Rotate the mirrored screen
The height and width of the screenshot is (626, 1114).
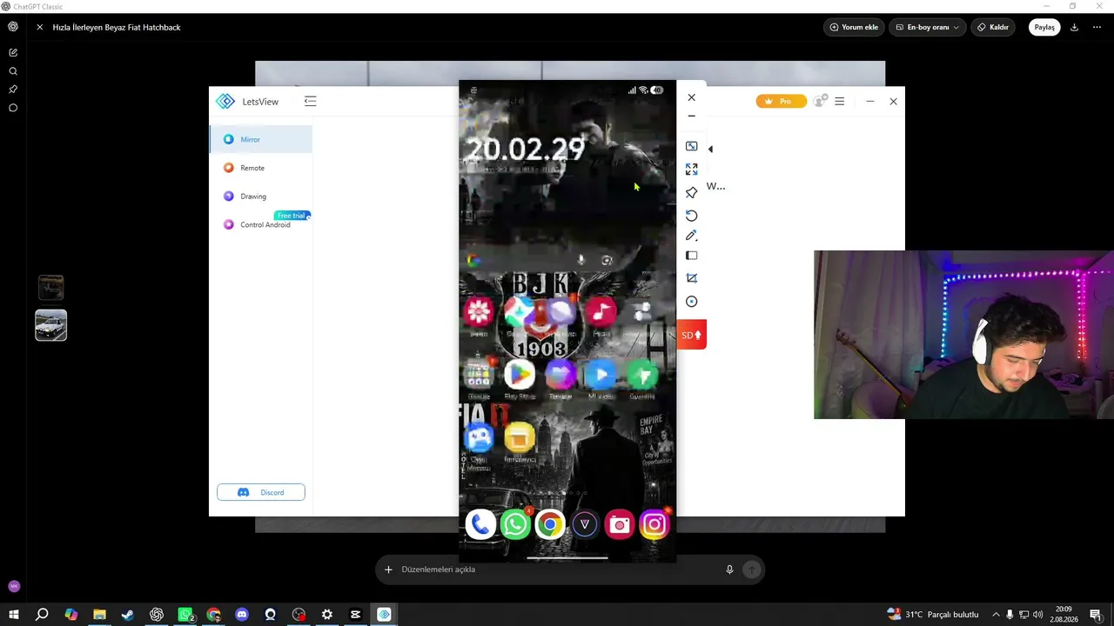tap(691, 215)
